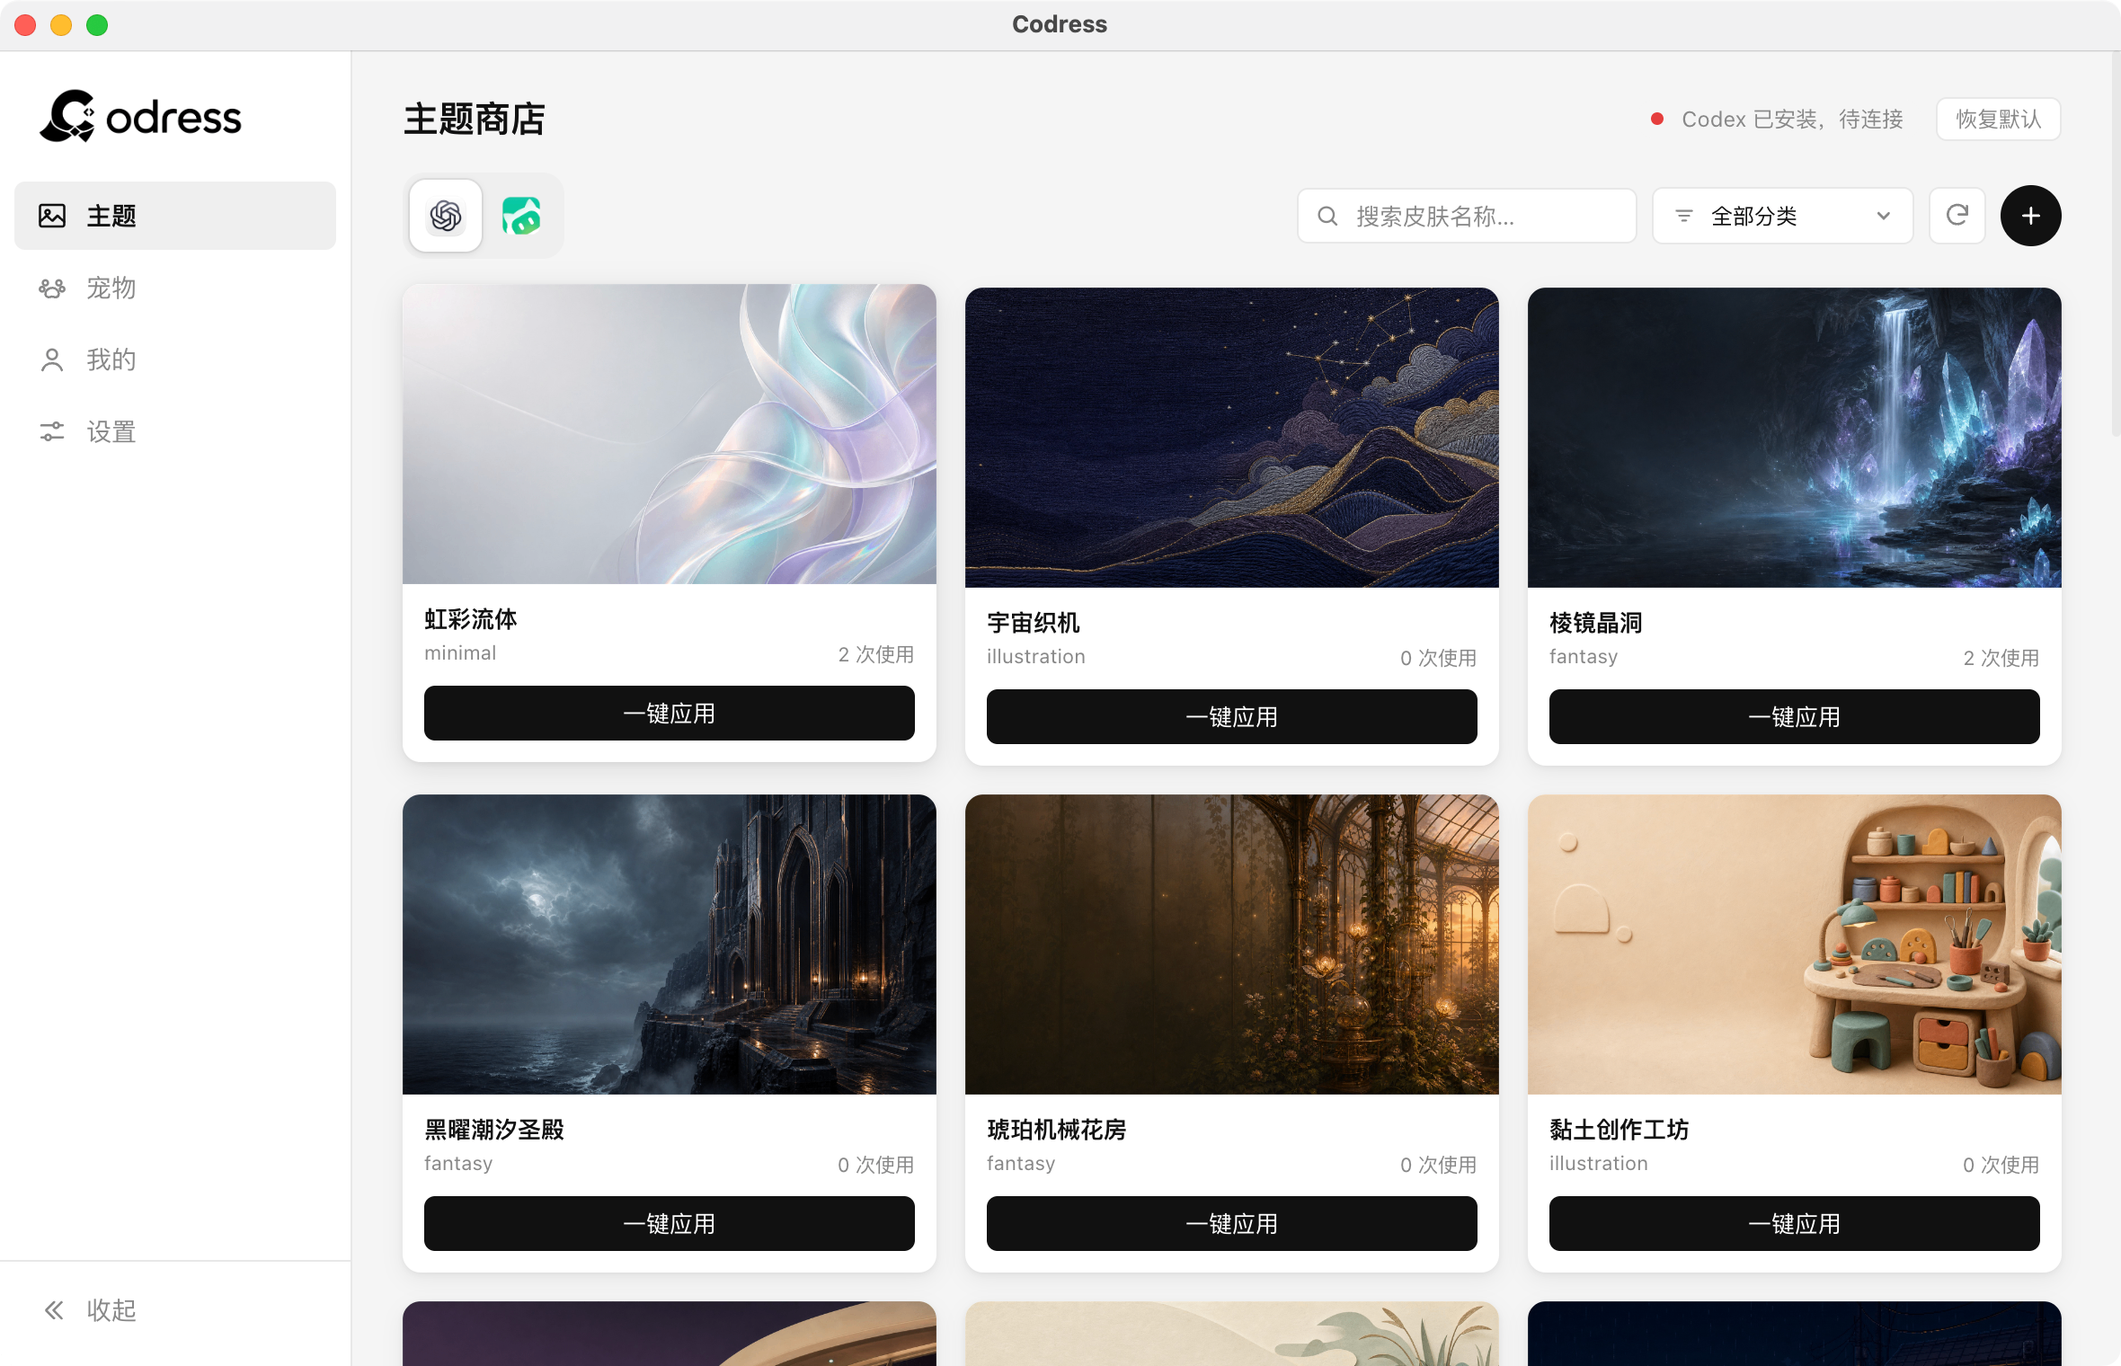Click the dropdown chevron arrow of 全部分类

tap(1884, 216)
